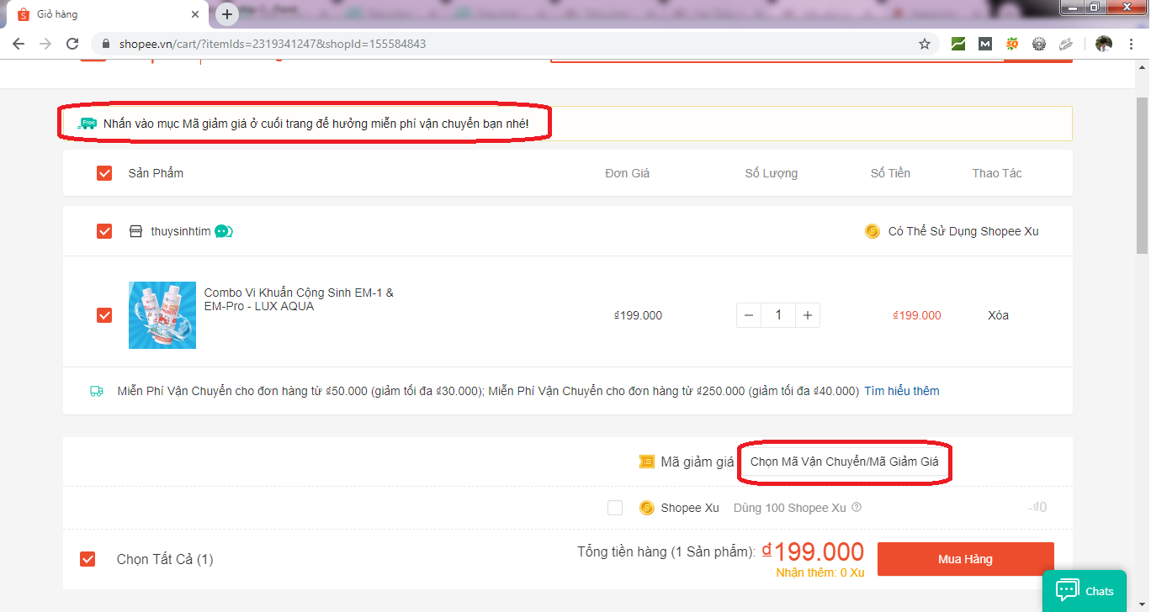Toggle the Sản Phẩm header select-all checkbox

click(104, 173)
